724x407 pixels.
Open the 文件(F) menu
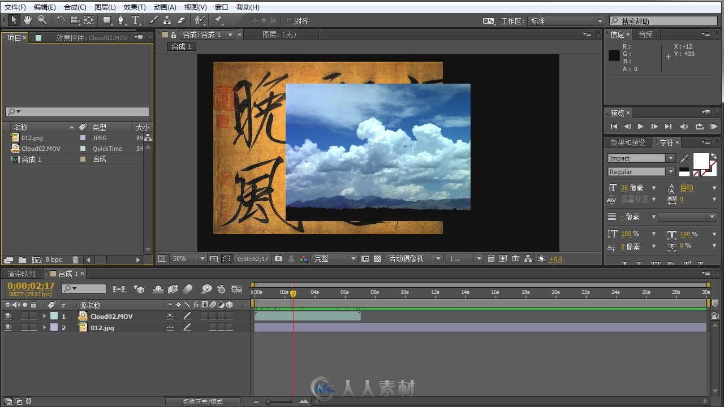15,7
